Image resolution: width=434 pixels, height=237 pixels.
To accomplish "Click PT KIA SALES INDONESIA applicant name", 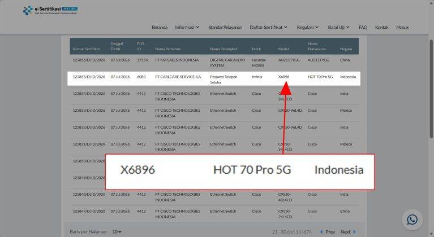I will tap(177, 60).
